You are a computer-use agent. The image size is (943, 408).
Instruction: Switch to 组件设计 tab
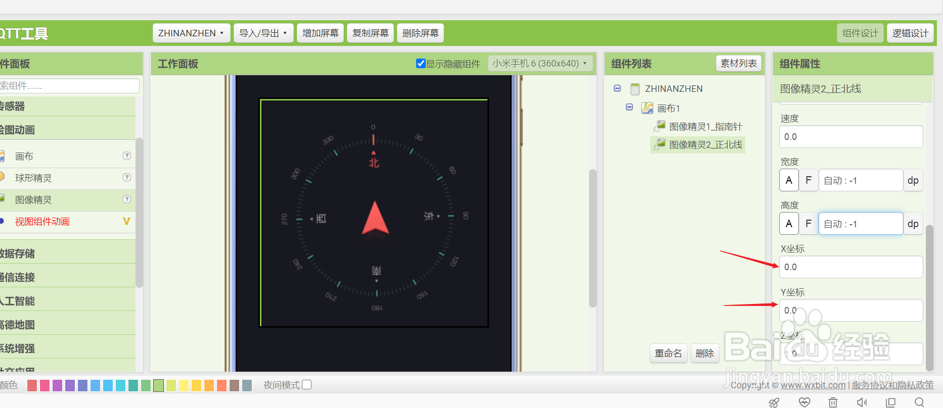(860, 33)
